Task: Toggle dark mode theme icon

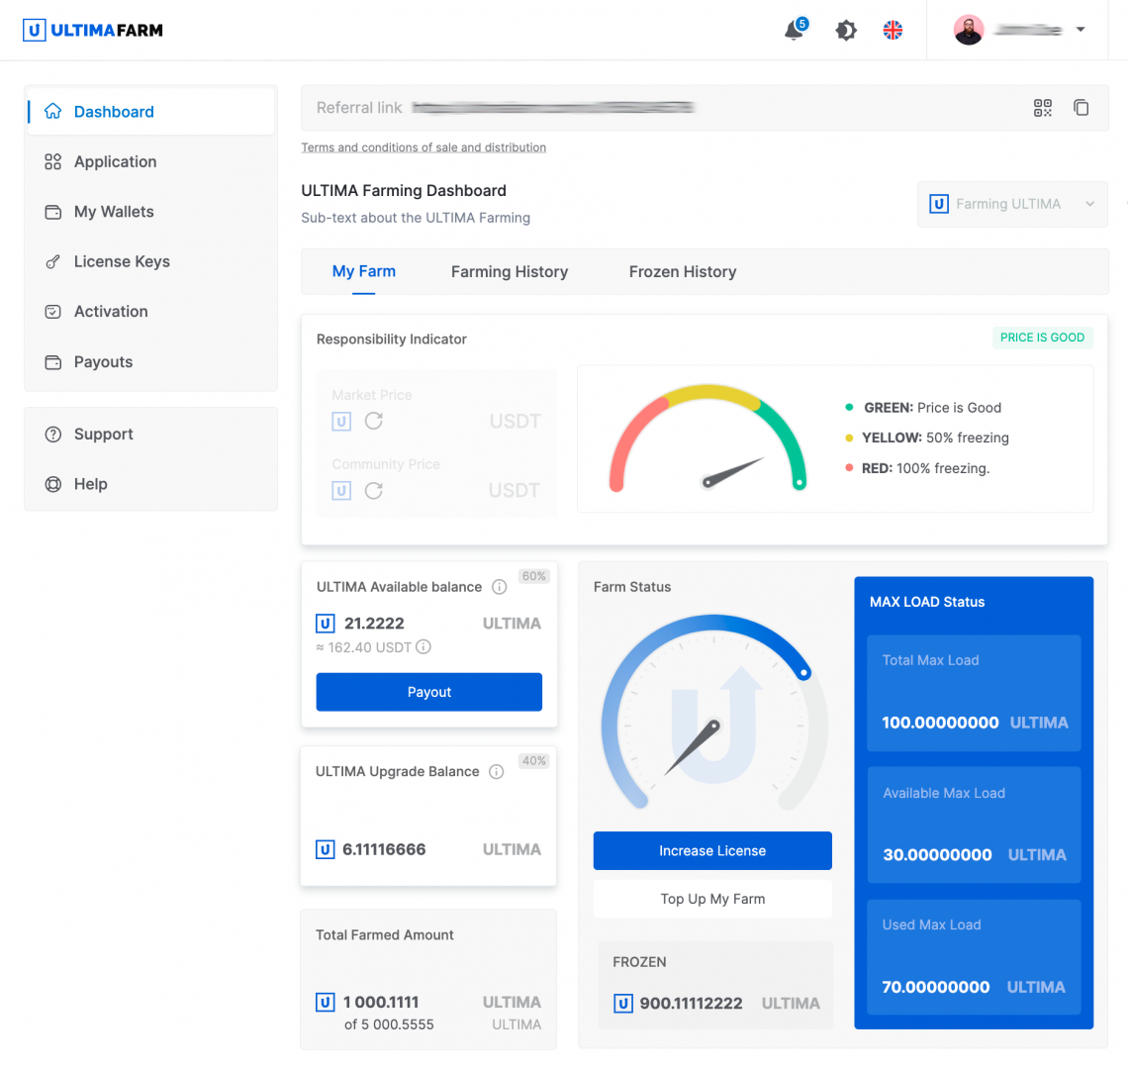Action: (845, 31)
